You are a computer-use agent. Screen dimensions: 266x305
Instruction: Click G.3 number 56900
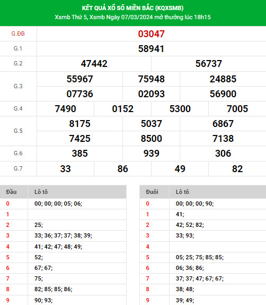(223, 94)
